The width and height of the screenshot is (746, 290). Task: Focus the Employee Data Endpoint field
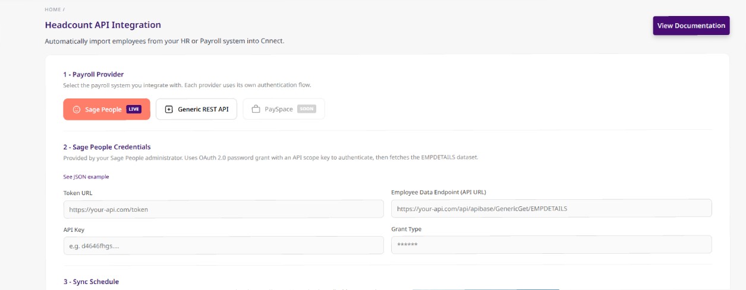coord(552,208)
